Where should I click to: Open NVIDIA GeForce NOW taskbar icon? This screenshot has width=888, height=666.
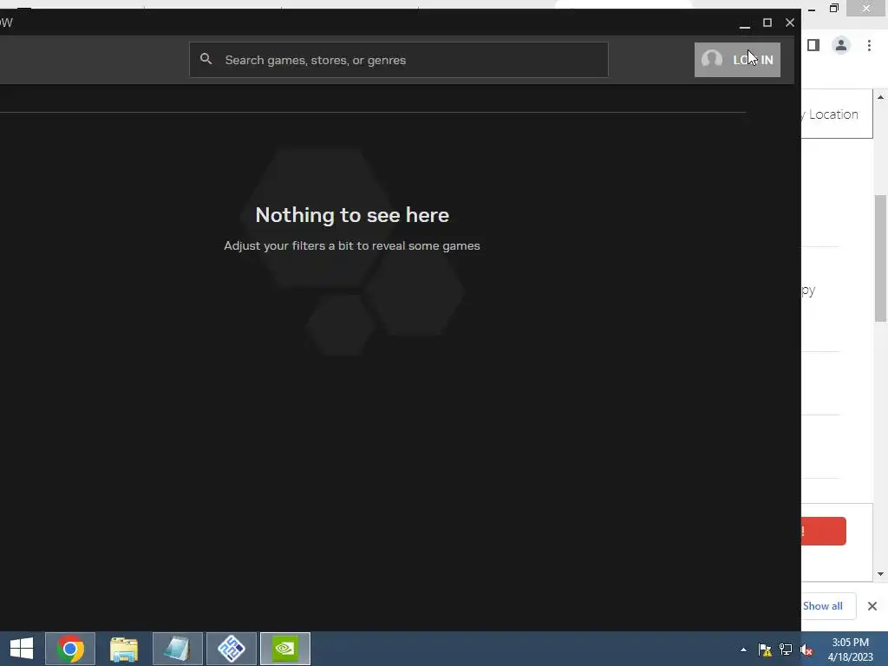[284, 649]
